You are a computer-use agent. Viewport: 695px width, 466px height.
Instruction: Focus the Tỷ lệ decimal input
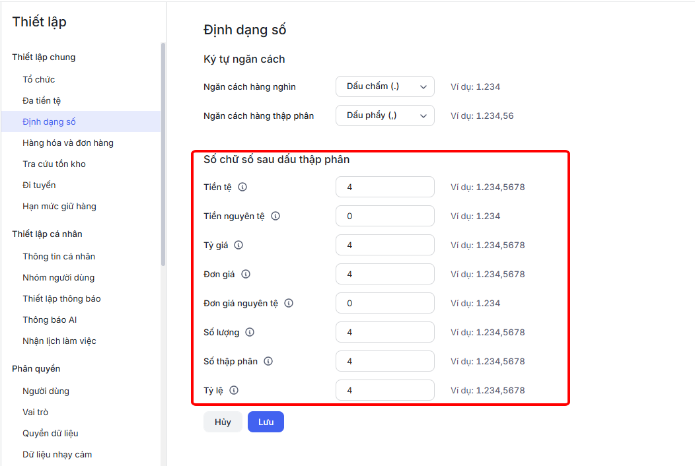pyautogui.click(x=384, y=390)
